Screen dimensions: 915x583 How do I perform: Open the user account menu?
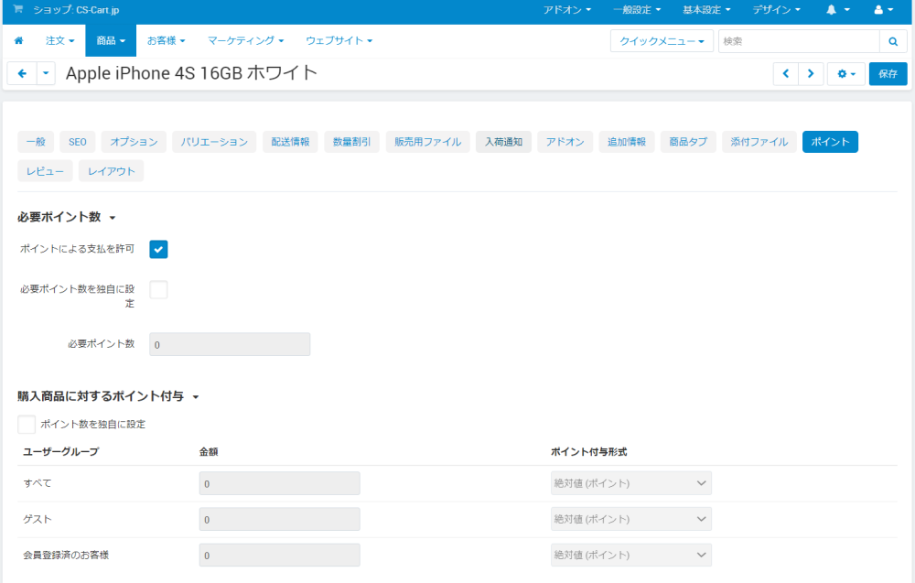tap(884, 10)
